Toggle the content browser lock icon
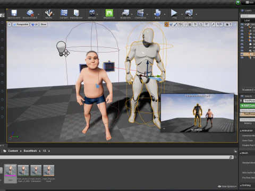 click(235, 151)
